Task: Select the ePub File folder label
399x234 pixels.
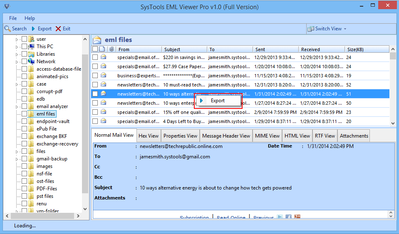Action: [47, 129]
